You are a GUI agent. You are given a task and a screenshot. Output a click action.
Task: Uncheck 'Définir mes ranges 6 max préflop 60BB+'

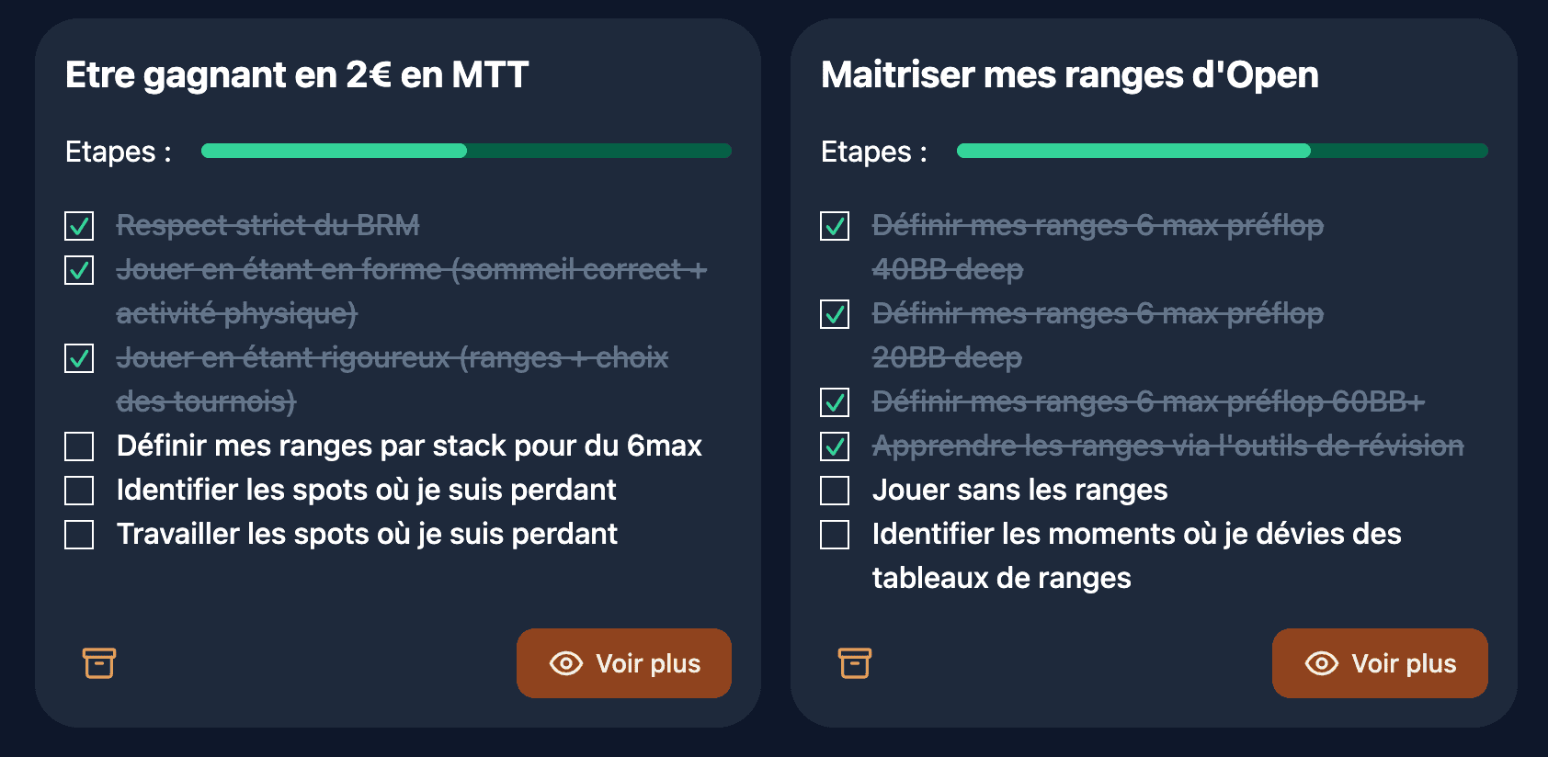point(834,402)
